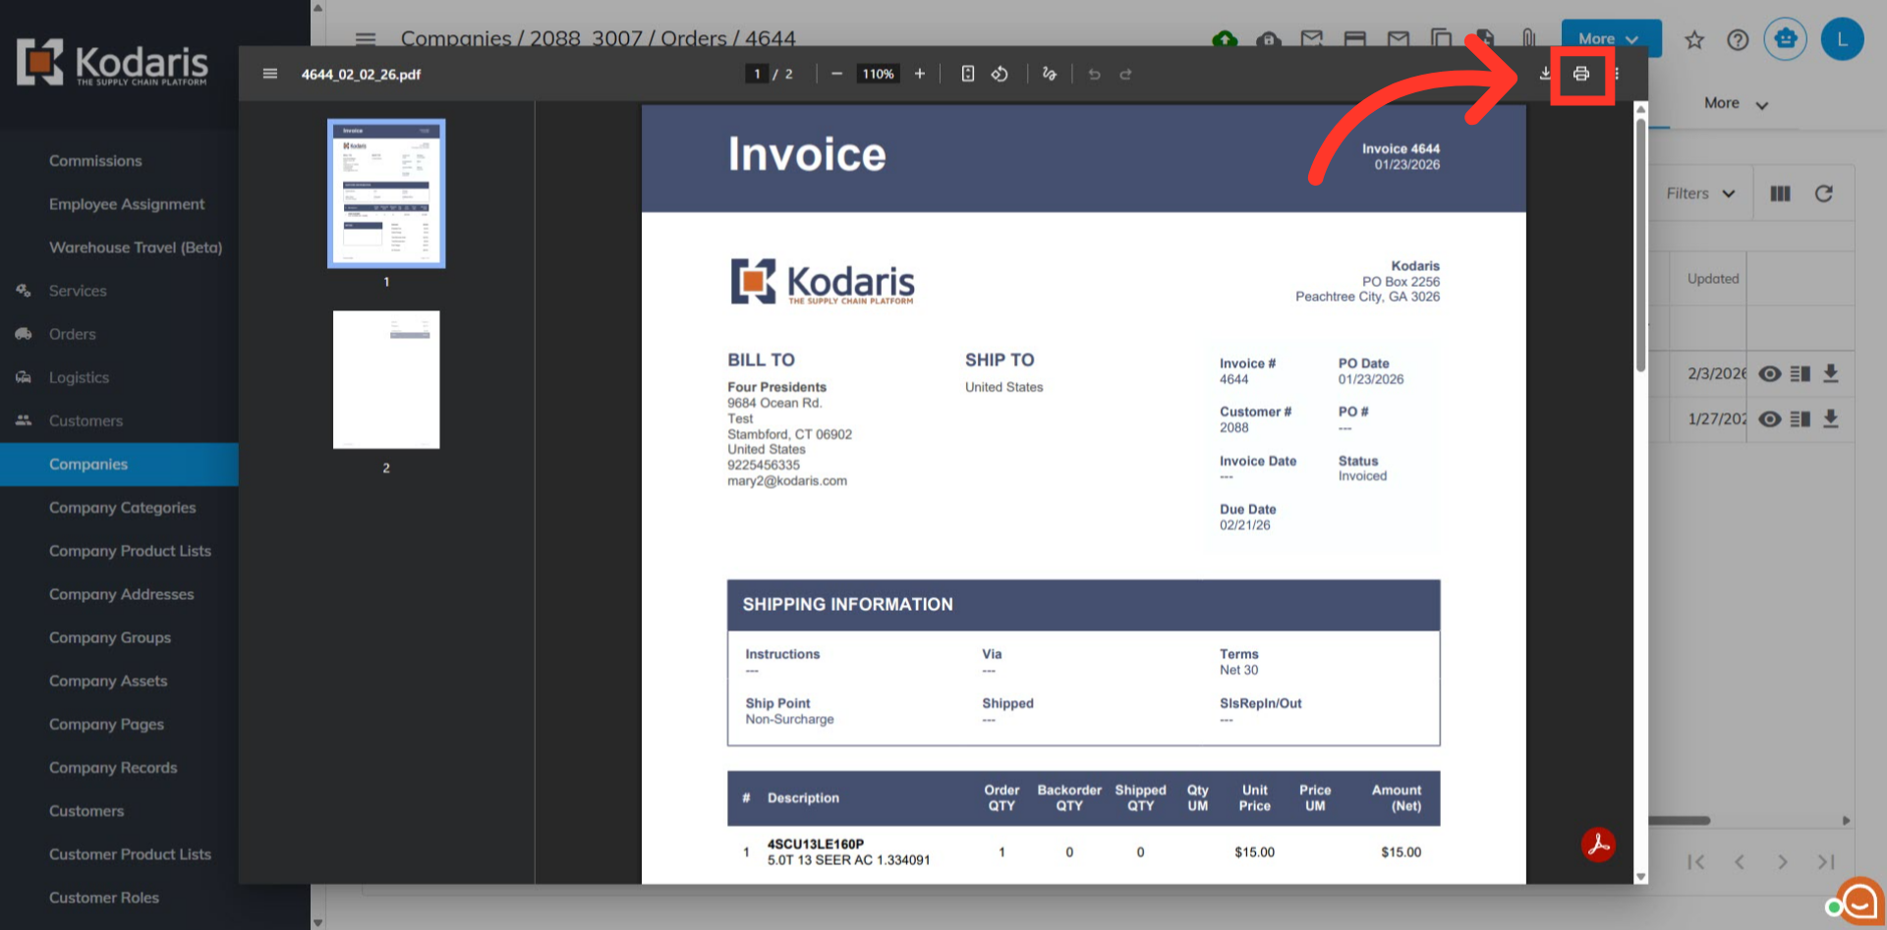Expand the More tab dropdown
1887x930 pixels.
1736,103
